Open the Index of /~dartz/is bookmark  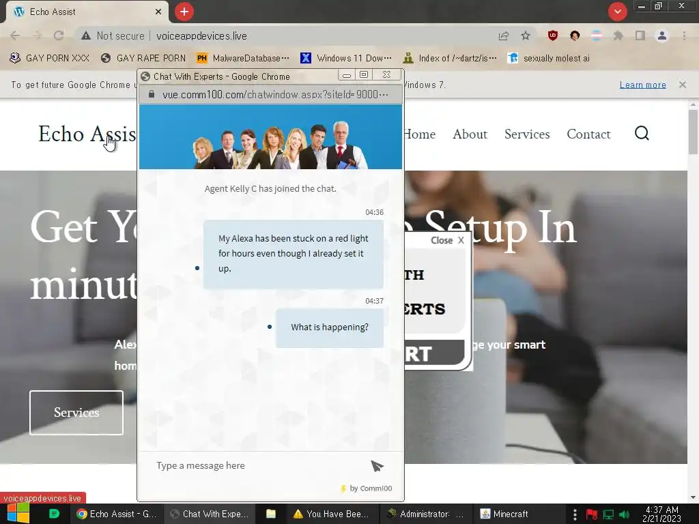pyautogui.click(x=450, y=58)
